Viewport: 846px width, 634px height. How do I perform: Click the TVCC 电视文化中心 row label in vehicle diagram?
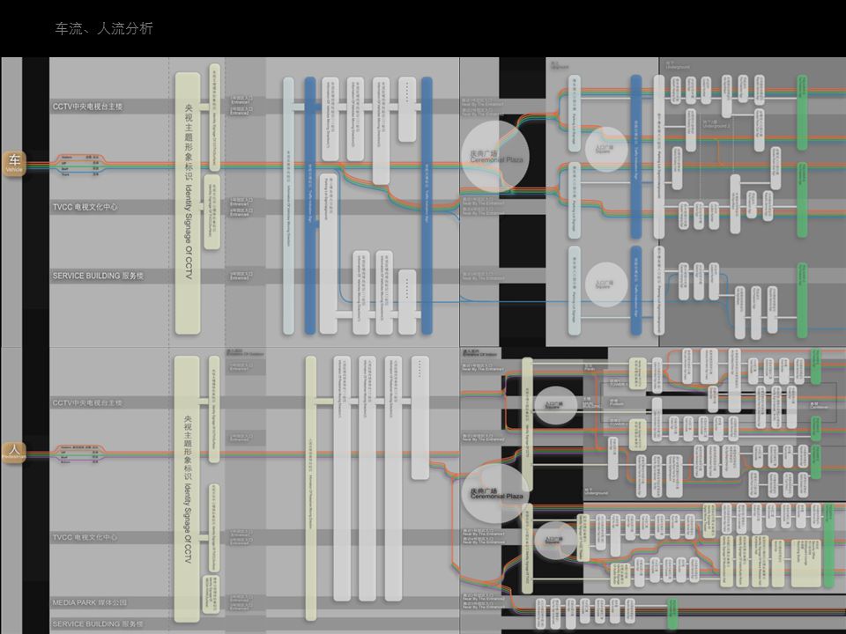click(85, 207)
